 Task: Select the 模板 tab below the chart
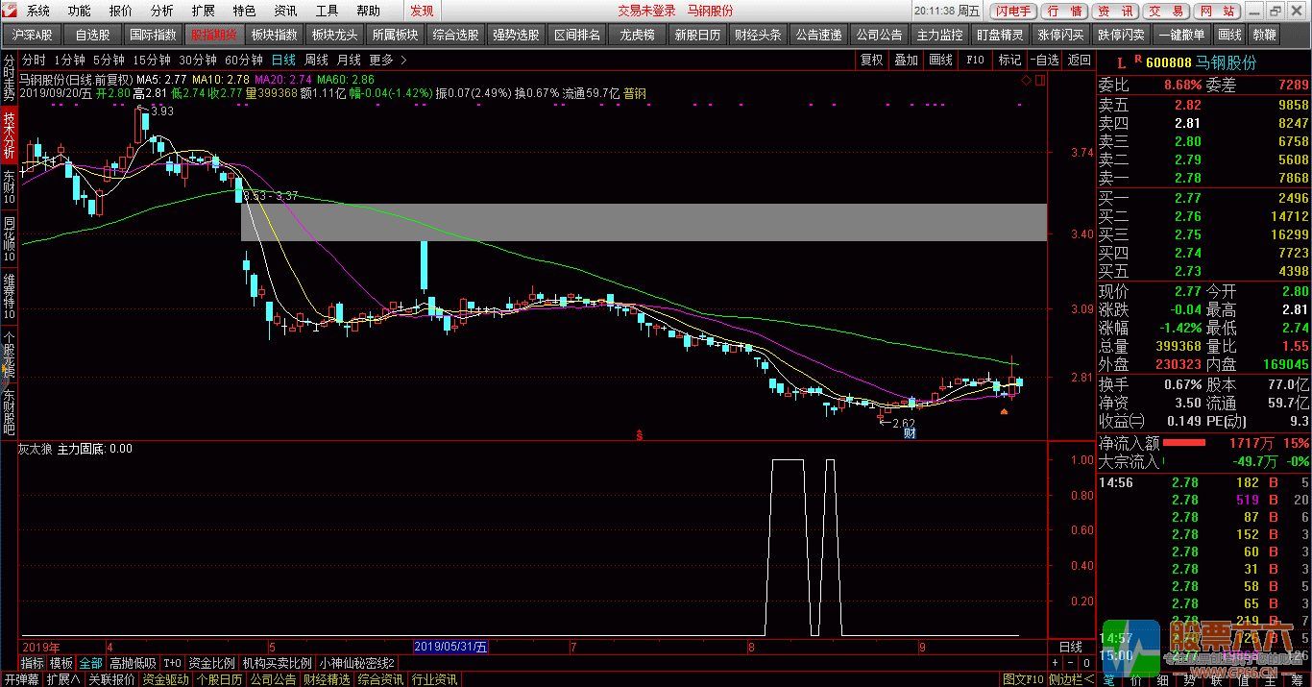pos(61,663)
